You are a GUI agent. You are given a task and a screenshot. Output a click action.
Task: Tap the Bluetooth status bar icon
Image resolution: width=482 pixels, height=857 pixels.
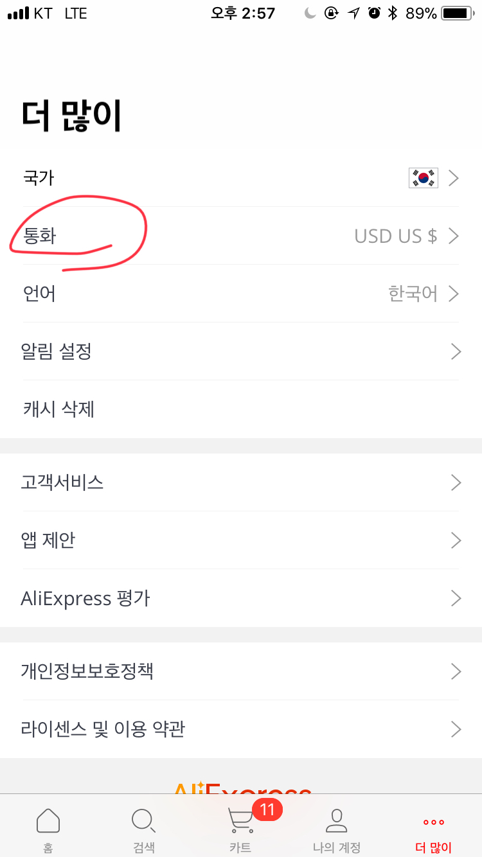(392, 13)
